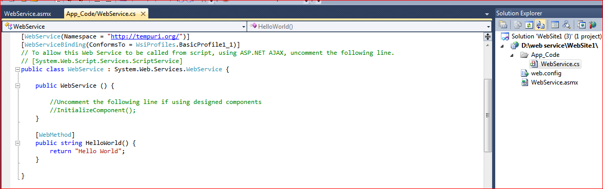The image size is (603, 189).
Task: Select the App_Code folder
Action: click(545, 55)
